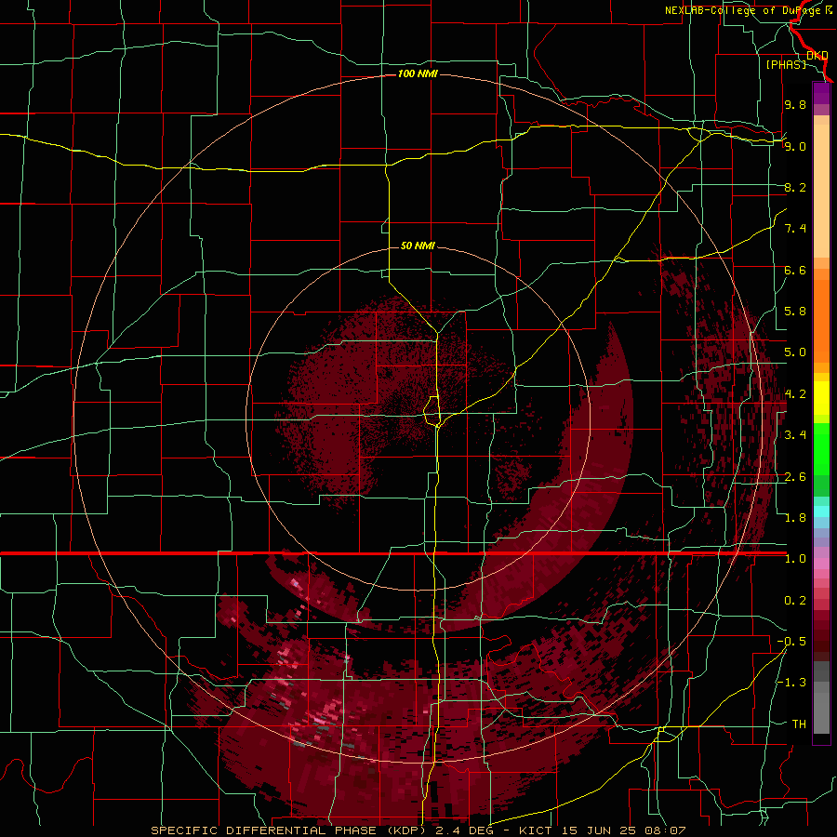Click the -1.3 value on the color scale
Screen dimensions: 837x837
[791, 683]
